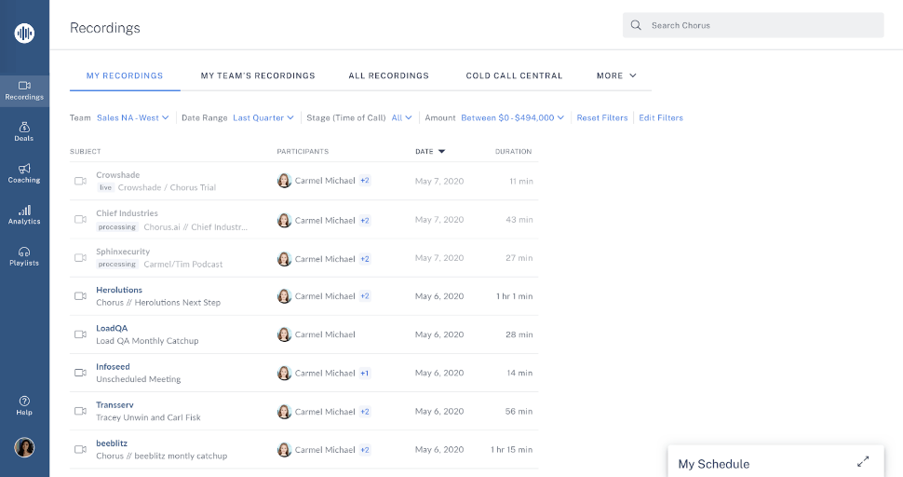The width and height of the screenshot is (903, 477).
Task: Switch to the My Recordings tab
Action: pyautogui.click(x=125, y=75)
